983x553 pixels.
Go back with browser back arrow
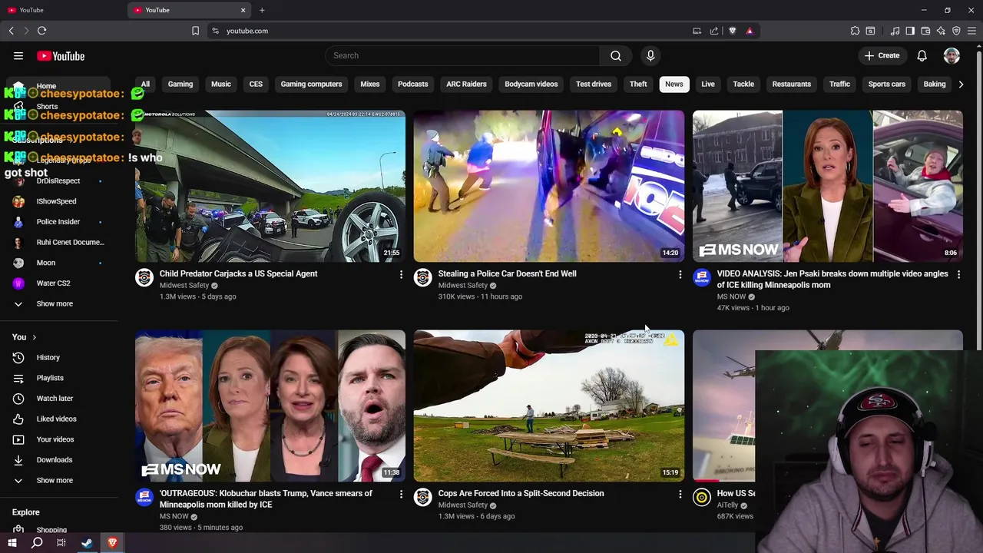[x=11, y=31]
